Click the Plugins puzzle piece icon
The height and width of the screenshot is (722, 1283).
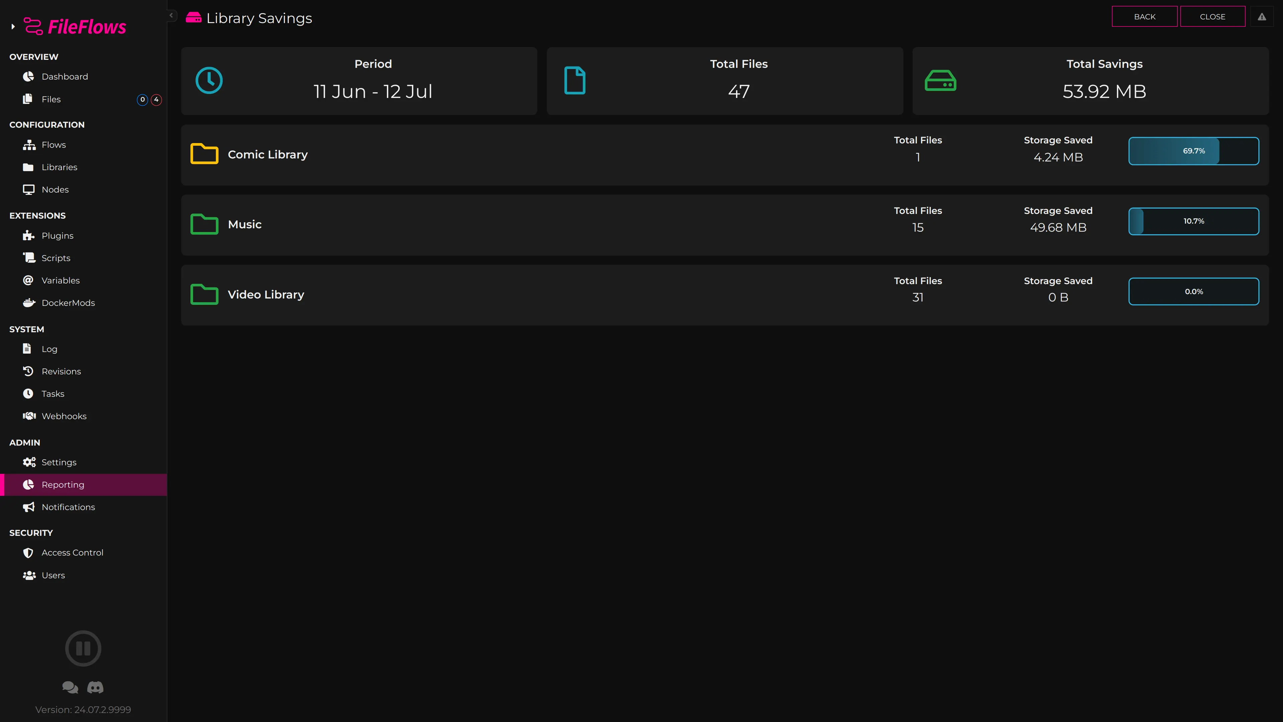28,235
